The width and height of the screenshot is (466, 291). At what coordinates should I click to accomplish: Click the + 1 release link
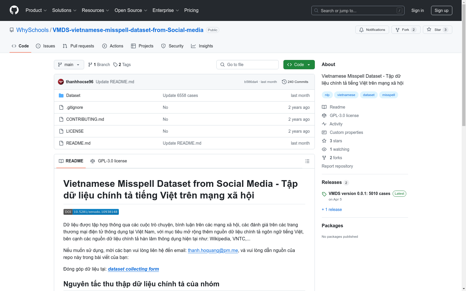[332, 210]
